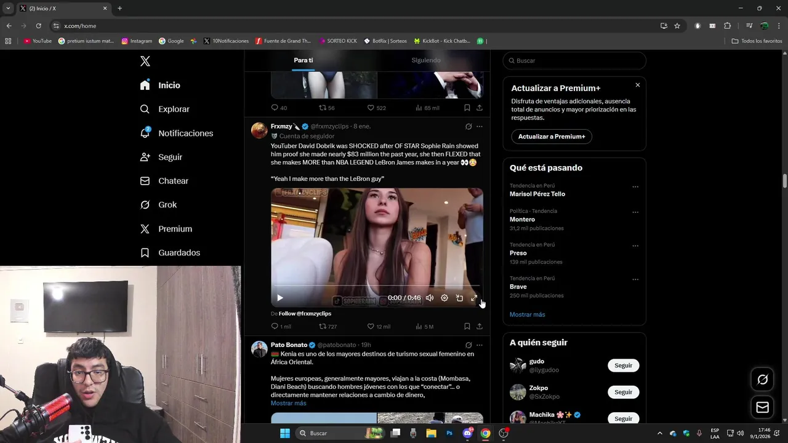Open options for Brave trend
The height and width of the screenshot is (443, 788).
coord(635,279)
